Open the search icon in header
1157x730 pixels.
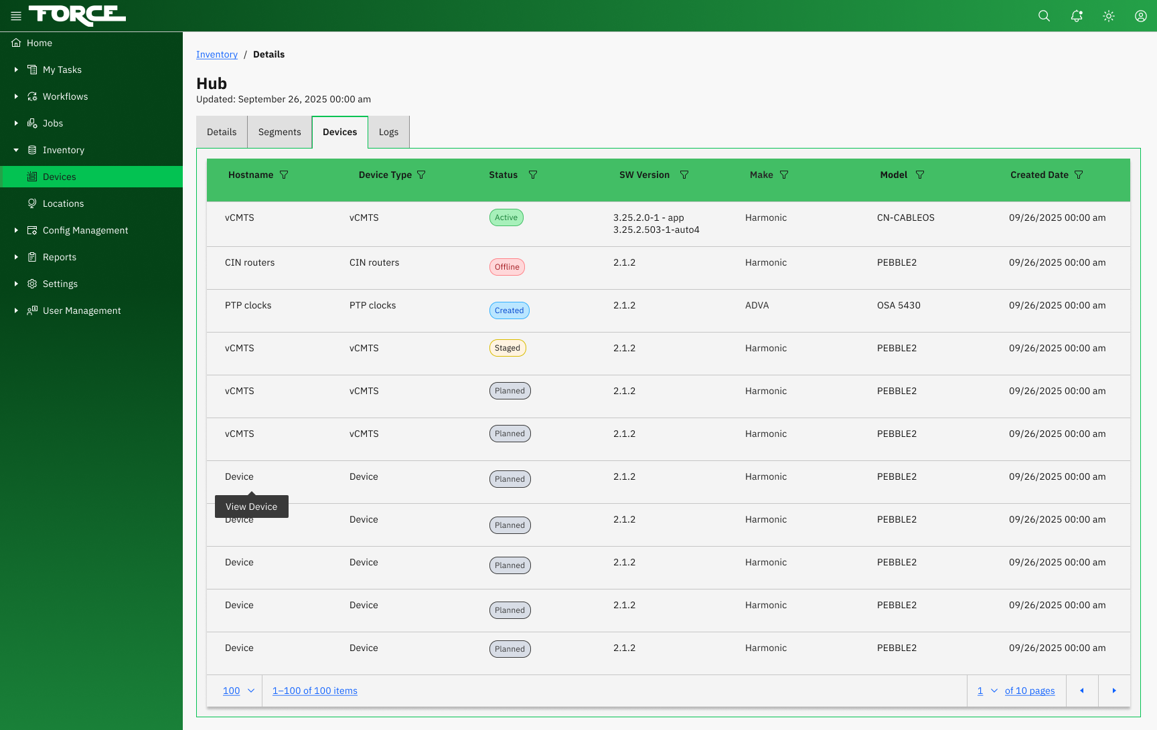click(1044, 16)
